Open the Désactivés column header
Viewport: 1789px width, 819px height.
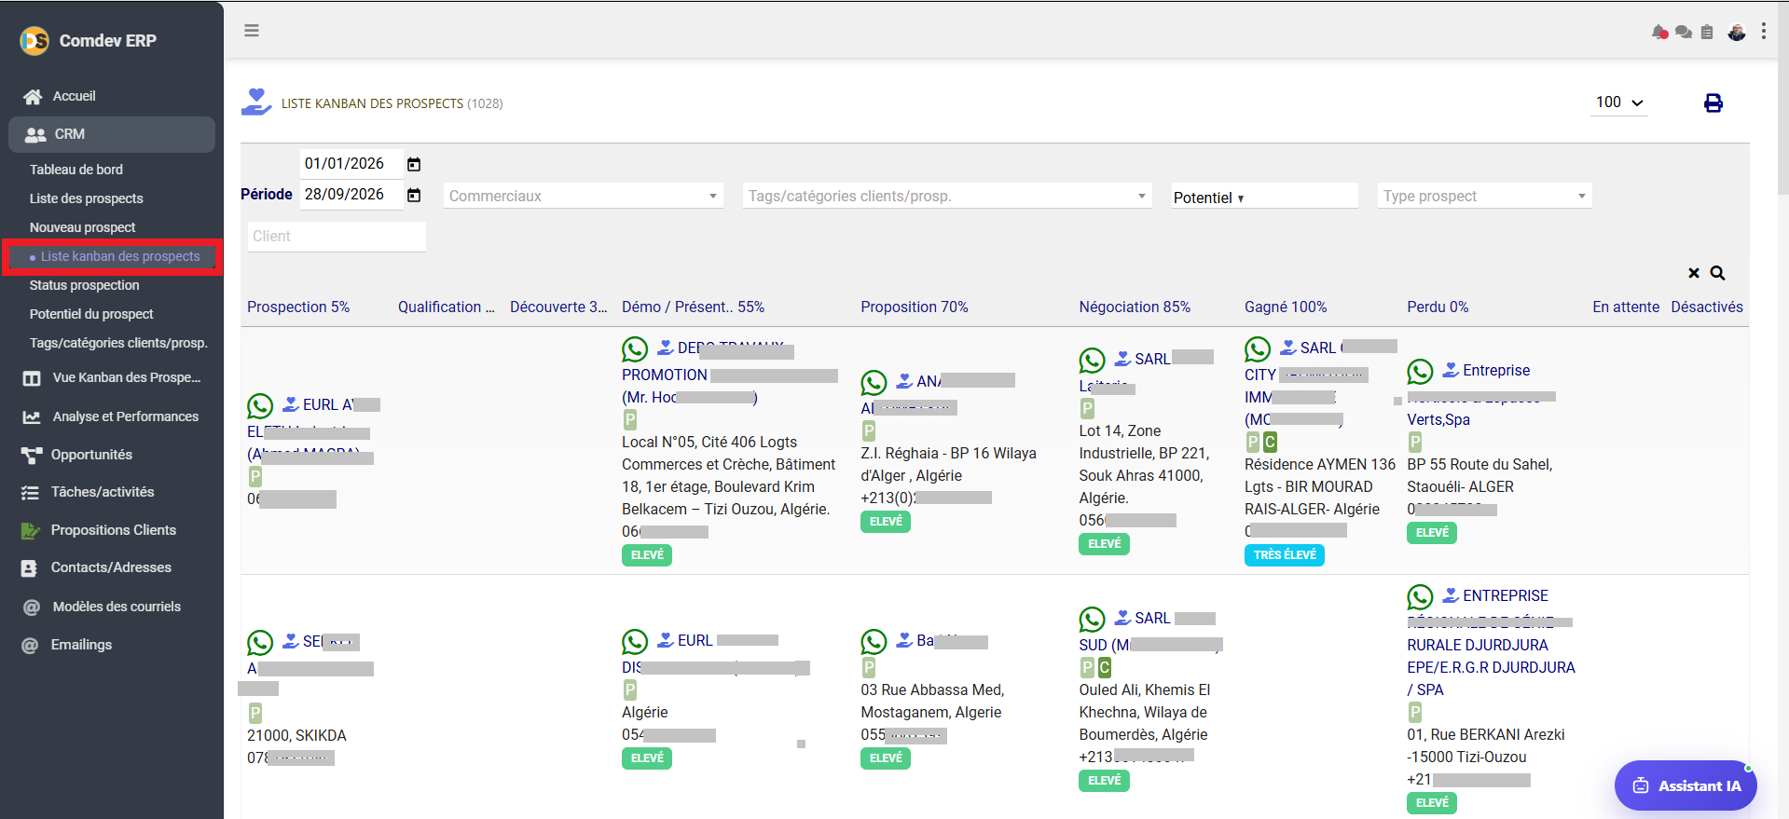click(1707, 307)
